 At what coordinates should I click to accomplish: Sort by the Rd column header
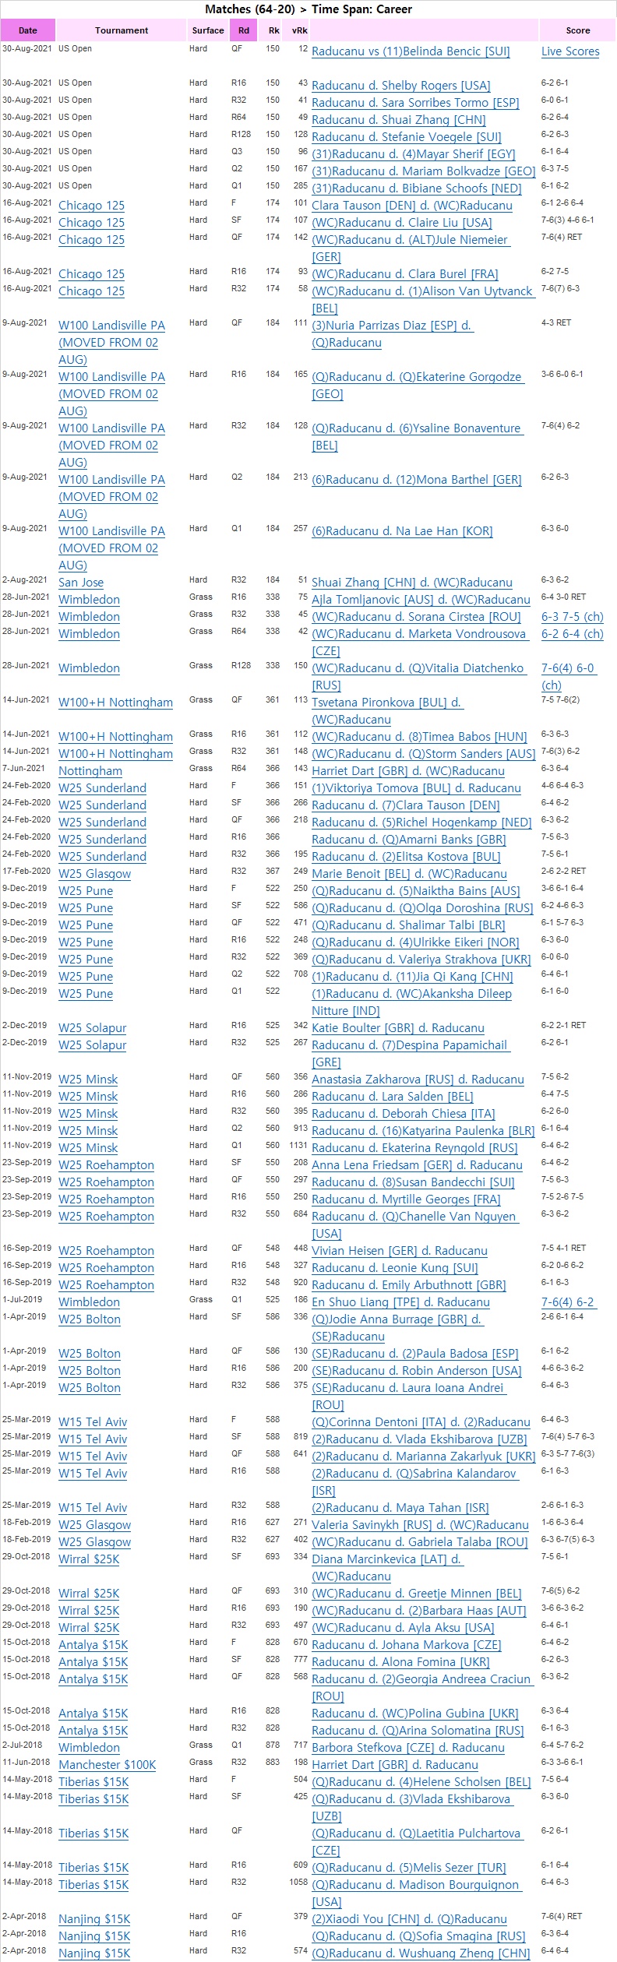[x=244, y=30]
